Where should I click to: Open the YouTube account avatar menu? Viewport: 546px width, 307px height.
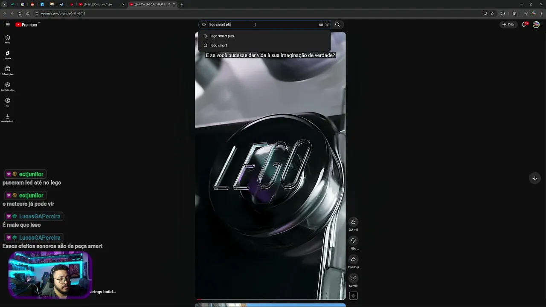[x=536, y=25]
